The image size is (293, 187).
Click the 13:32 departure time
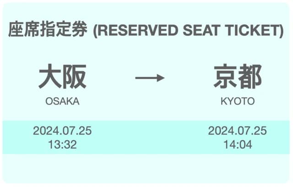tap(62, 144)
